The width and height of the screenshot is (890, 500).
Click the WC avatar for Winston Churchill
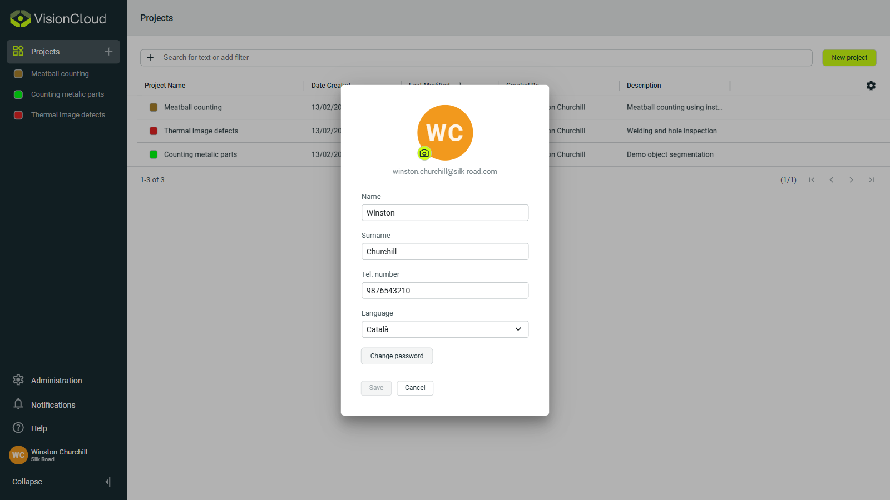click(18, 455)
